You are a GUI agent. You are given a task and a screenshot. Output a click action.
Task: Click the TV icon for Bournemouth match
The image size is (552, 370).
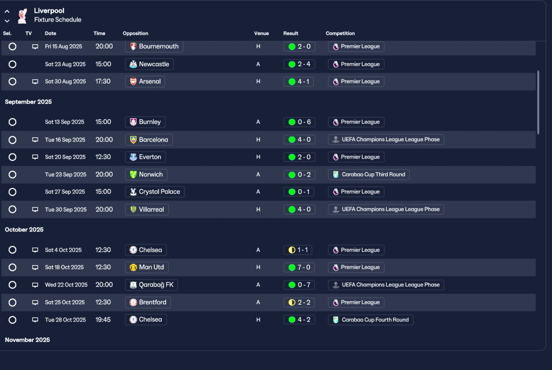[35, 46]
